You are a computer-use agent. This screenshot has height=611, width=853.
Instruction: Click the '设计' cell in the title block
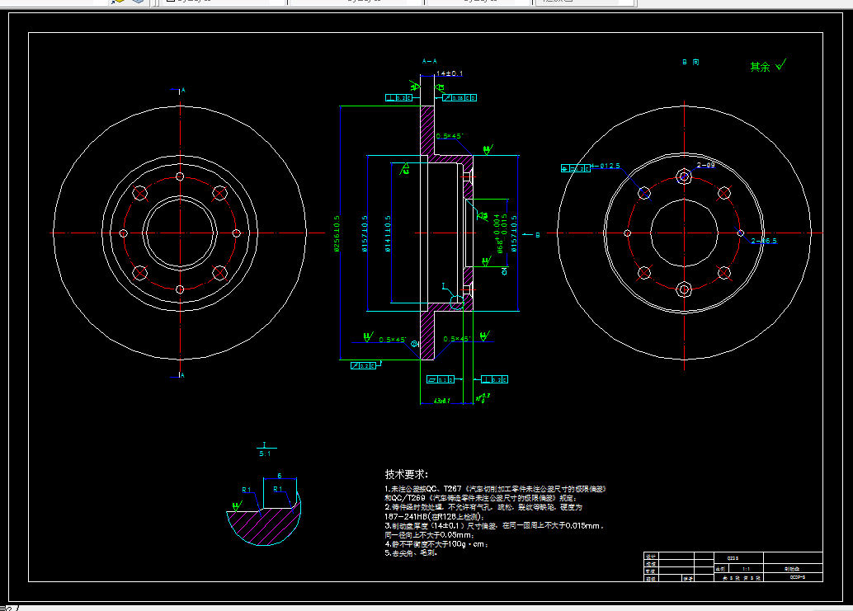click(651, 557)
